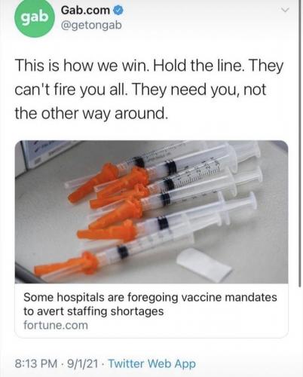
Task: Expand the tweet options chevron
Action: (x=285, y=10)
